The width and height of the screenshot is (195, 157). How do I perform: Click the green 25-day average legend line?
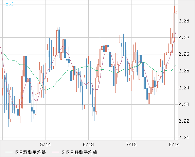tap(55, 152)
